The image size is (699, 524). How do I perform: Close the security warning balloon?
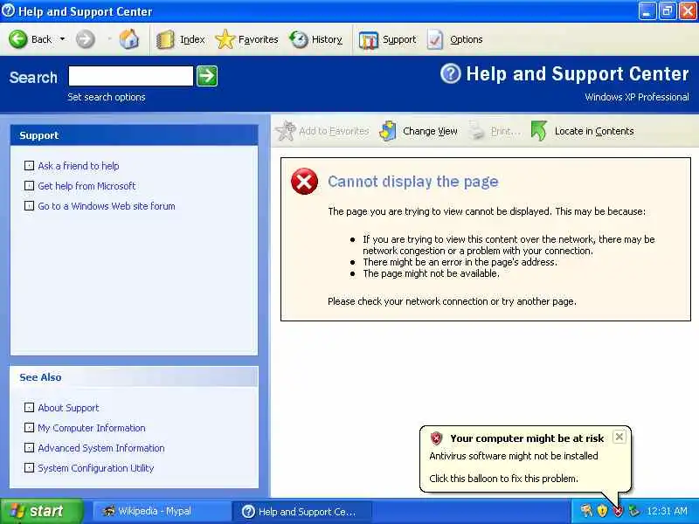(619, 437)
